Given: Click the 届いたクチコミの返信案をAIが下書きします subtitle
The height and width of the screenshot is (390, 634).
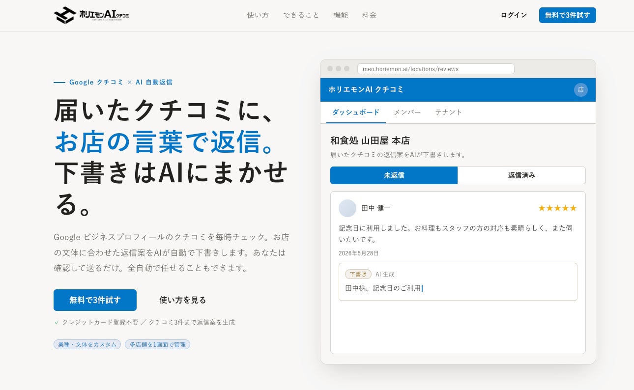Looking at the screenshot, I should pos(398,155).
